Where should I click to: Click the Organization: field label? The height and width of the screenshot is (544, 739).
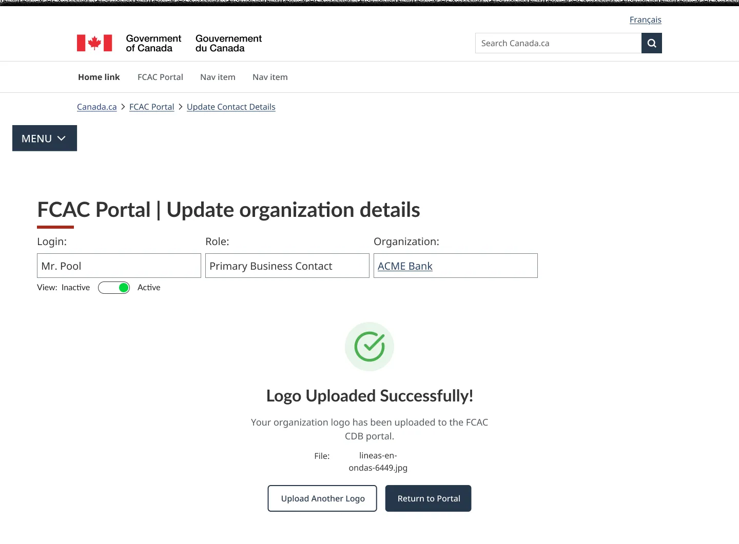406,241
